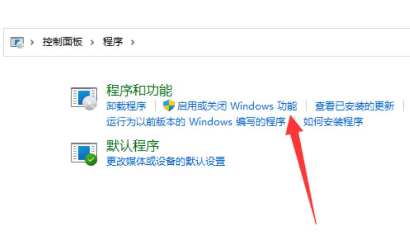410x232 pixels.
Task: Expand the chevron after 控制面板 breadcrumb
Action: [92, 42]
